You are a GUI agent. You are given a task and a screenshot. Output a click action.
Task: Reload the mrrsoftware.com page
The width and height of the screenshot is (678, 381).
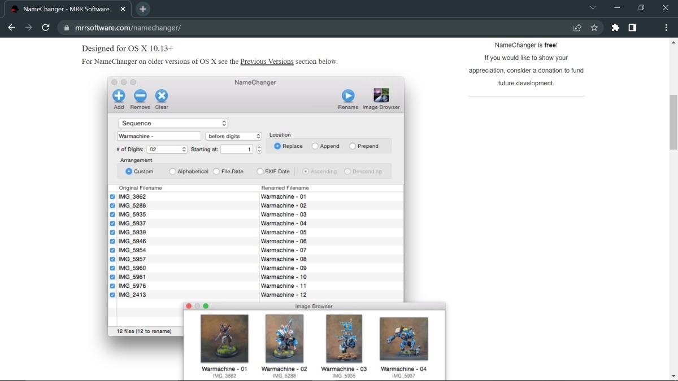46,27
